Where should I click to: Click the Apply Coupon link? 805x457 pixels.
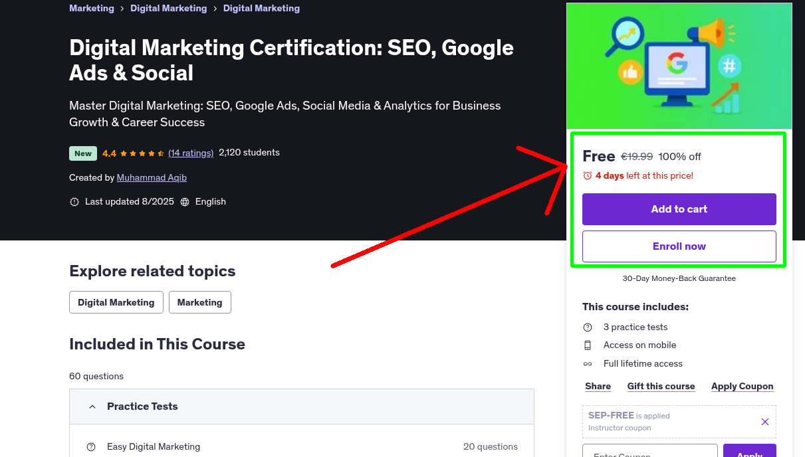pyautogui.click(x=743, y=387)
